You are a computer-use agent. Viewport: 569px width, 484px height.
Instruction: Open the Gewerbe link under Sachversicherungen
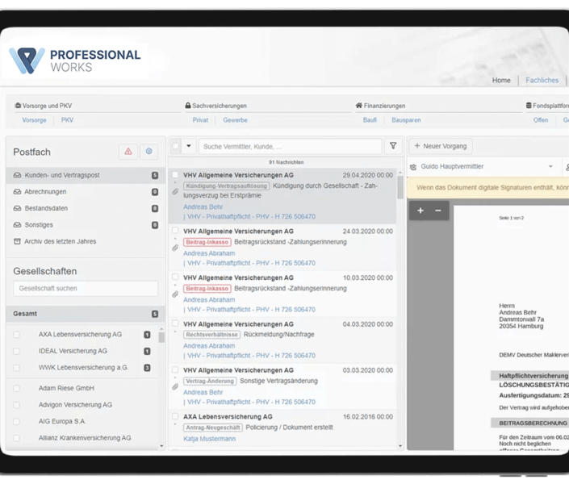(x=235, y=120)
